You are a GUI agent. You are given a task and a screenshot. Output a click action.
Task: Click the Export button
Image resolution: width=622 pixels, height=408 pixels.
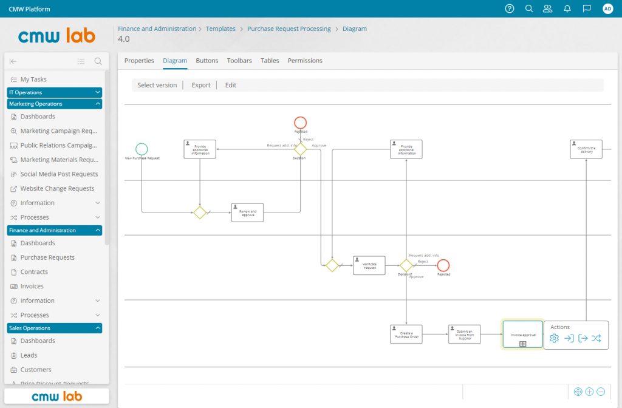click(200, 84)
